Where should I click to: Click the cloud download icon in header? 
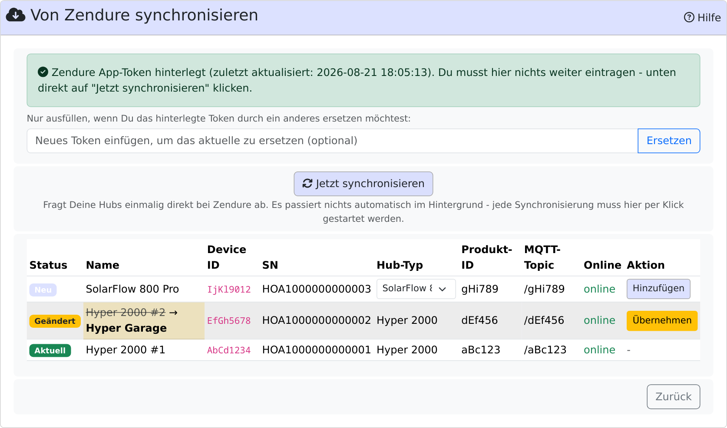coord(16,15)
